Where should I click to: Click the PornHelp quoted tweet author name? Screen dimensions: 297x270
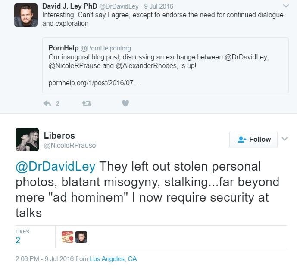(63, 48)
